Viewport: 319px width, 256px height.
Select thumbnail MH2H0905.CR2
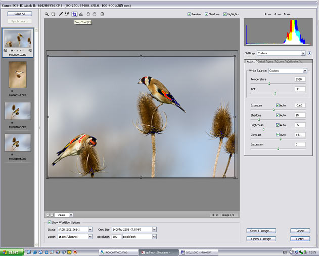pyautogui.click(x=18, y=75)
